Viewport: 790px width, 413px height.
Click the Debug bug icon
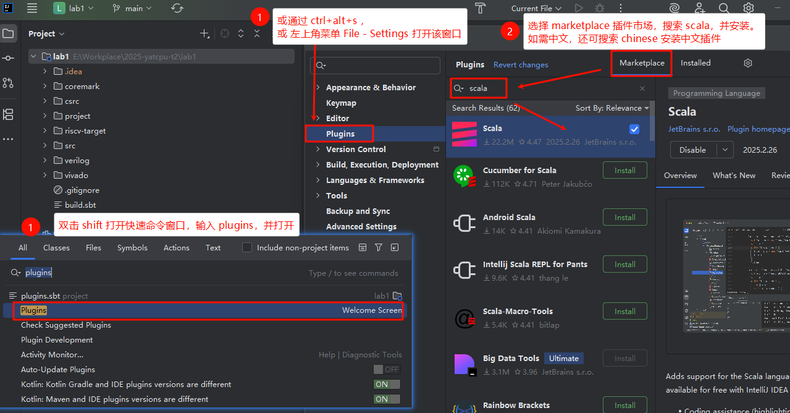[x=599, y=8]
